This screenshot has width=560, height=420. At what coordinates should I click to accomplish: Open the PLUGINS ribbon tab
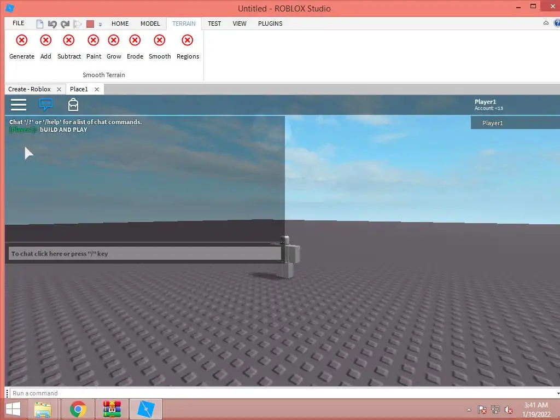coord(270,24)
